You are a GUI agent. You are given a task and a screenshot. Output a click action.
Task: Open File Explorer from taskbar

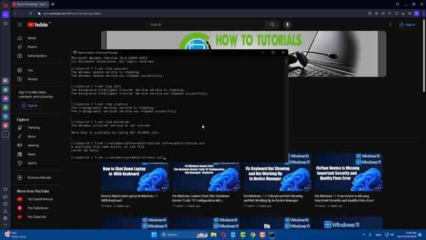pyautogui.click(x=214, y=235)
